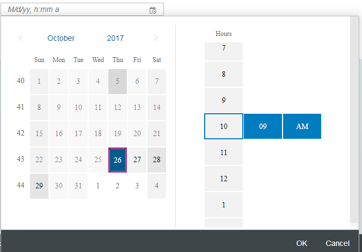Go to next month arrow
Viewport: 362px width, 252px height.
[156, 38]
